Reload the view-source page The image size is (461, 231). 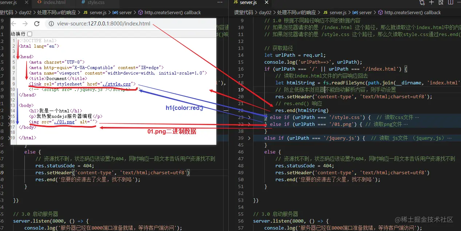pos(37,24)
